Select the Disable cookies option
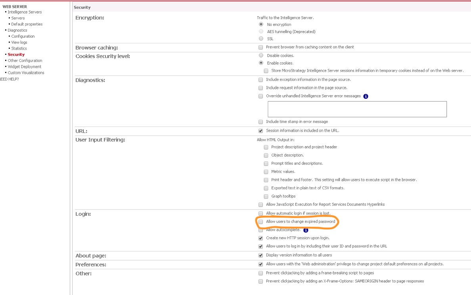The width and height of the screenshot is (471, 295). [x=261, y=56]
